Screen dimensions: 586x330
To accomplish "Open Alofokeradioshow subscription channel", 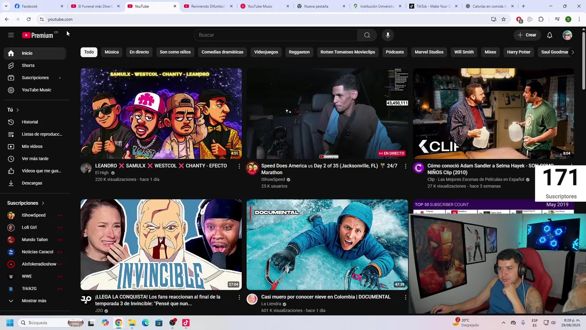I will point(35,264).
